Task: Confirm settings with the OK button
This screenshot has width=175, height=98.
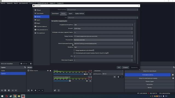Action: [119, 67]
